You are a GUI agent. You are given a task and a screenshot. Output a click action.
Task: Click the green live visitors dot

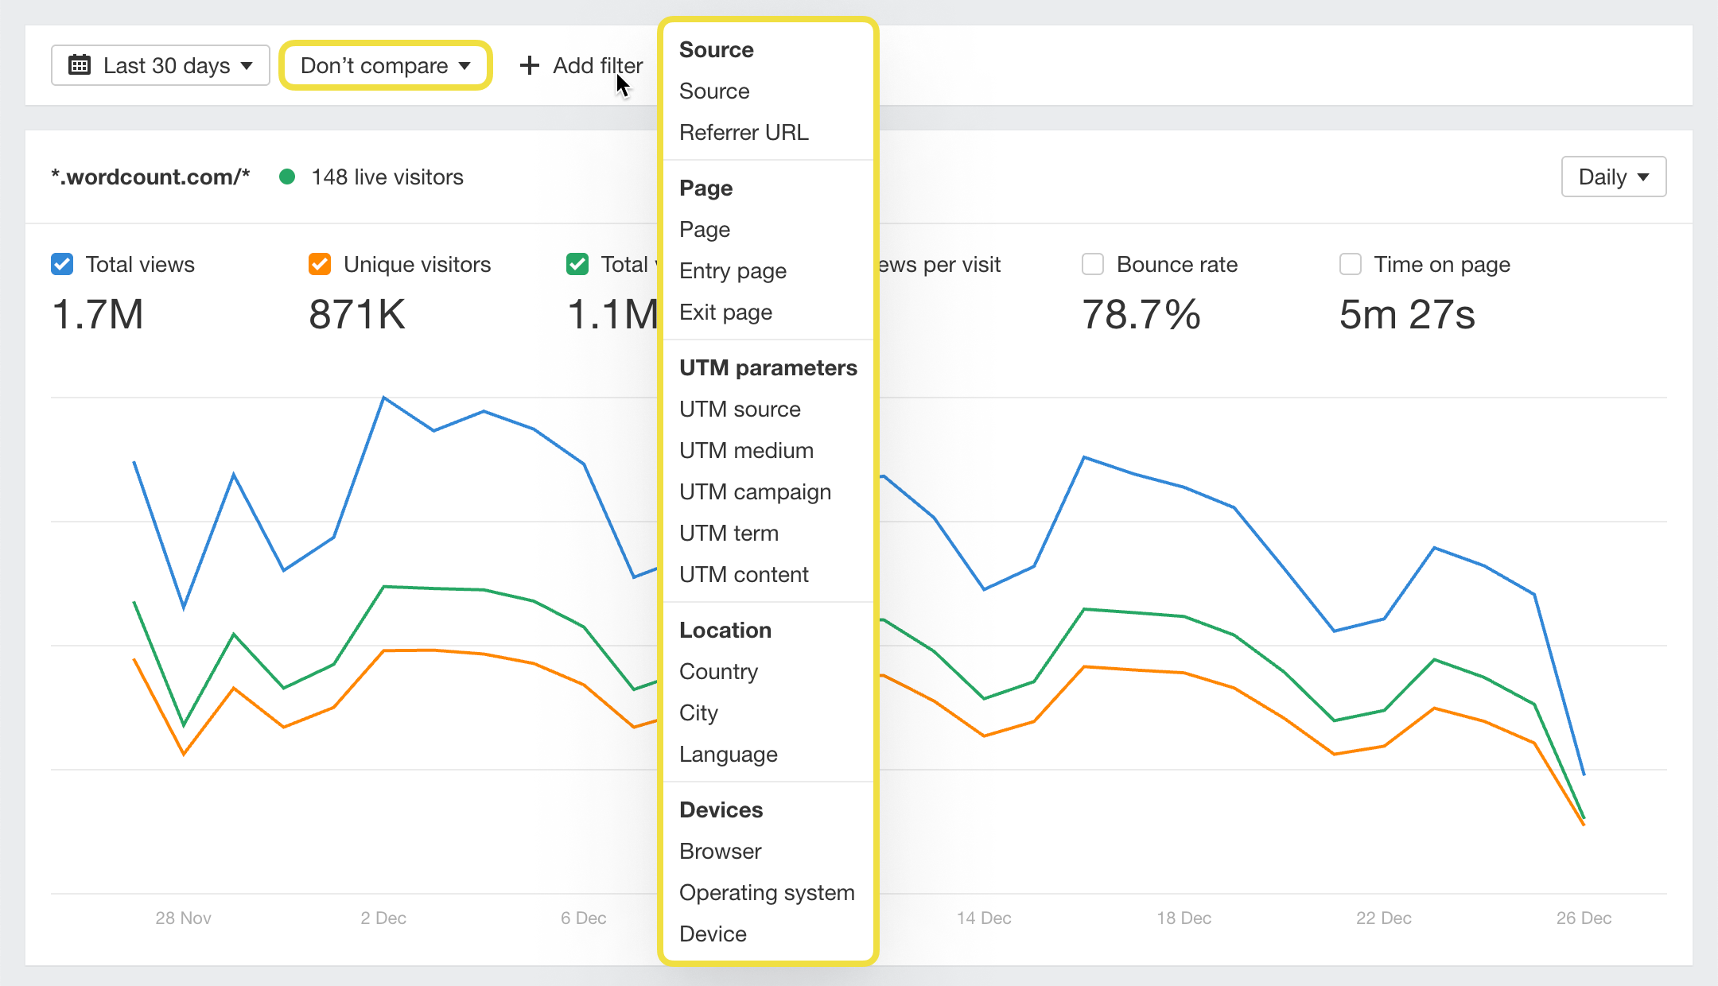288,177
